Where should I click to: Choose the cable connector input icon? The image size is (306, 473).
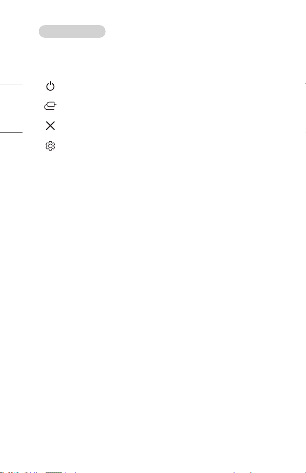coord(50,106)
